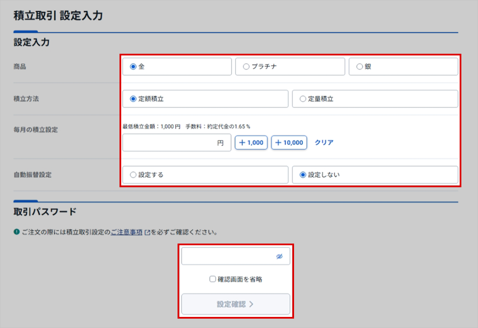Click the external link icon beside ご注意事項
The width and height of the screenshot is (478, 328).
(x=147, y=233)
